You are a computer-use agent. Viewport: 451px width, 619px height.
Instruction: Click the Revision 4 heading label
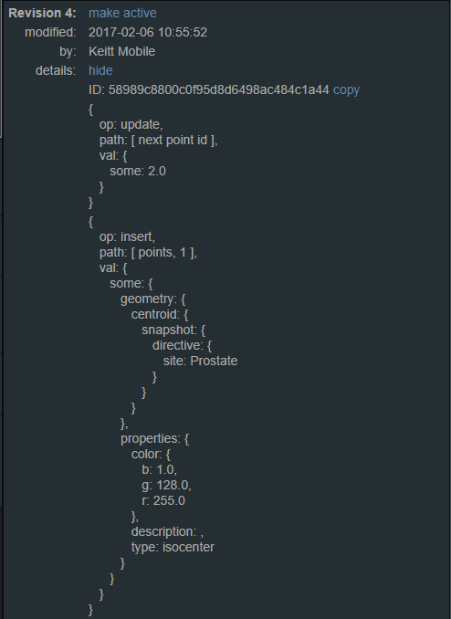[42, 13]
